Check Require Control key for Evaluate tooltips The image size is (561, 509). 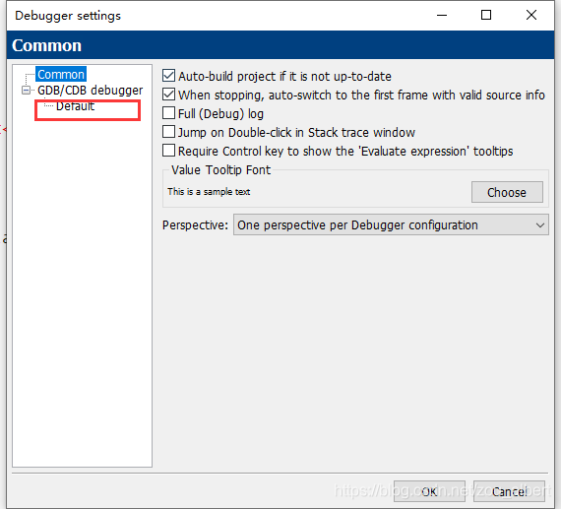(x=168, y=151)
